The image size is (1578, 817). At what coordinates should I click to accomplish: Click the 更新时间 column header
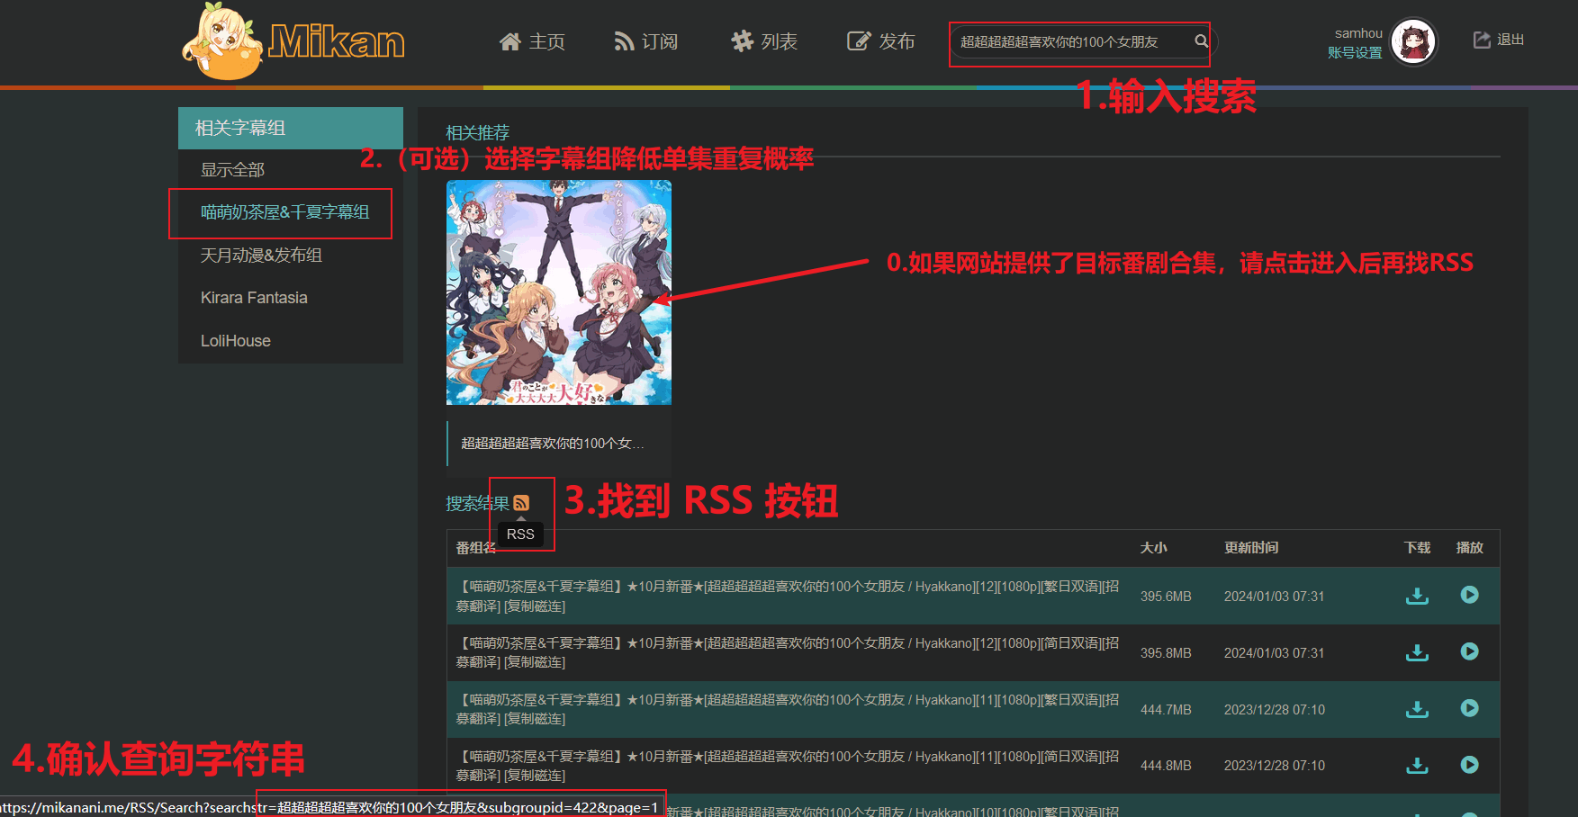[x=1251, y=548]
